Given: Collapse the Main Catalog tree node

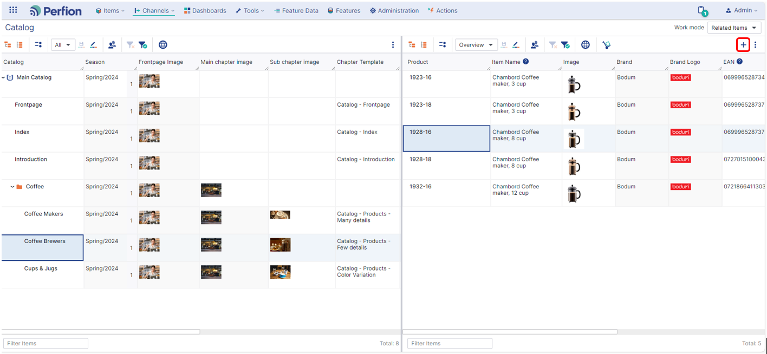Looking at the screenshot, I should point(4,77).
